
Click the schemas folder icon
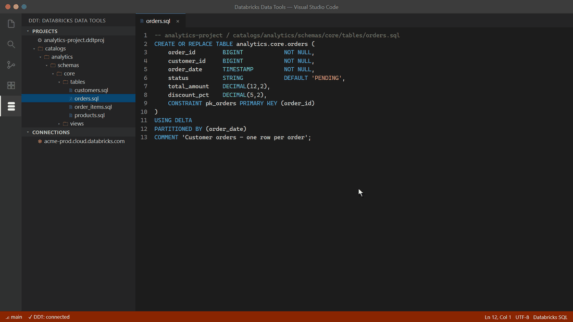tap(53, 66)
